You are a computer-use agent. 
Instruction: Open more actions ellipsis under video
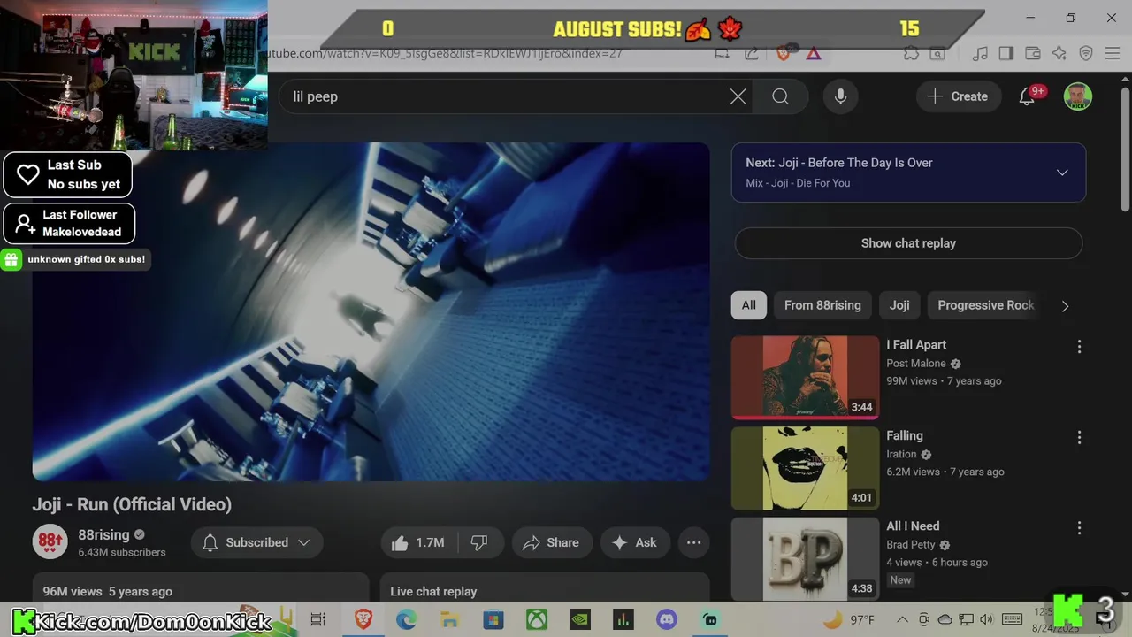[x=693, y=543]
